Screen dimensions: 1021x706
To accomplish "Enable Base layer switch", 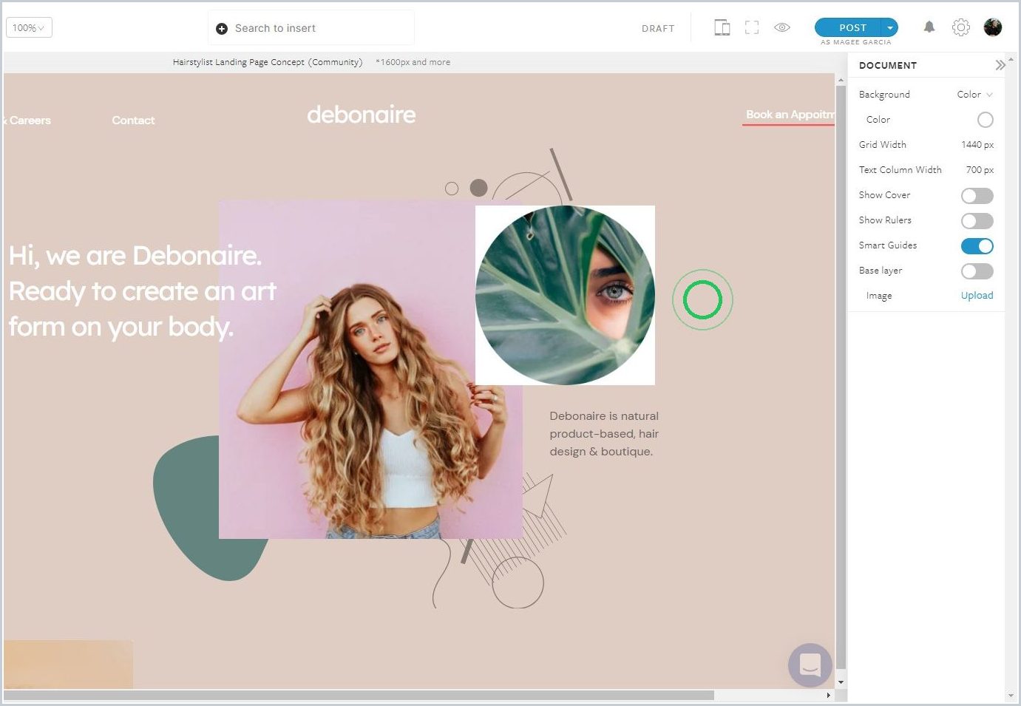I will 977,271.
